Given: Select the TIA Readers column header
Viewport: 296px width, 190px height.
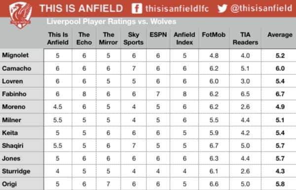Looking at the screenshot, I should [x=245, y=38].
